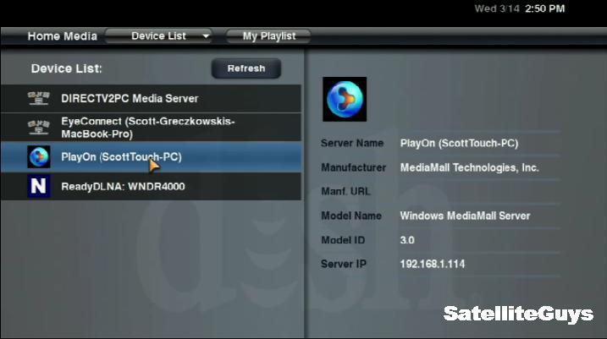The height and width of the screenshot is (339, 607).
Task: Click the Device List: heading
Action: [67, 68]
